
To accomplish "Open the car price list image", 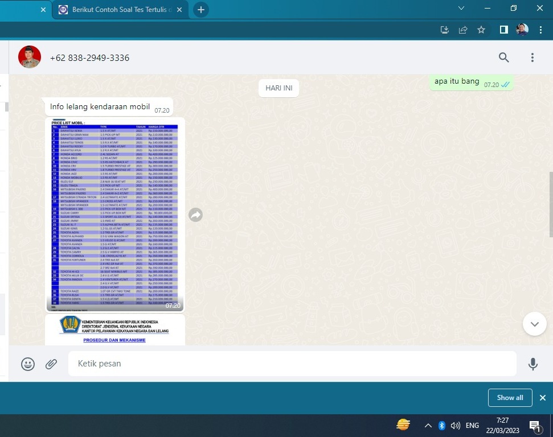I will 114,215.
